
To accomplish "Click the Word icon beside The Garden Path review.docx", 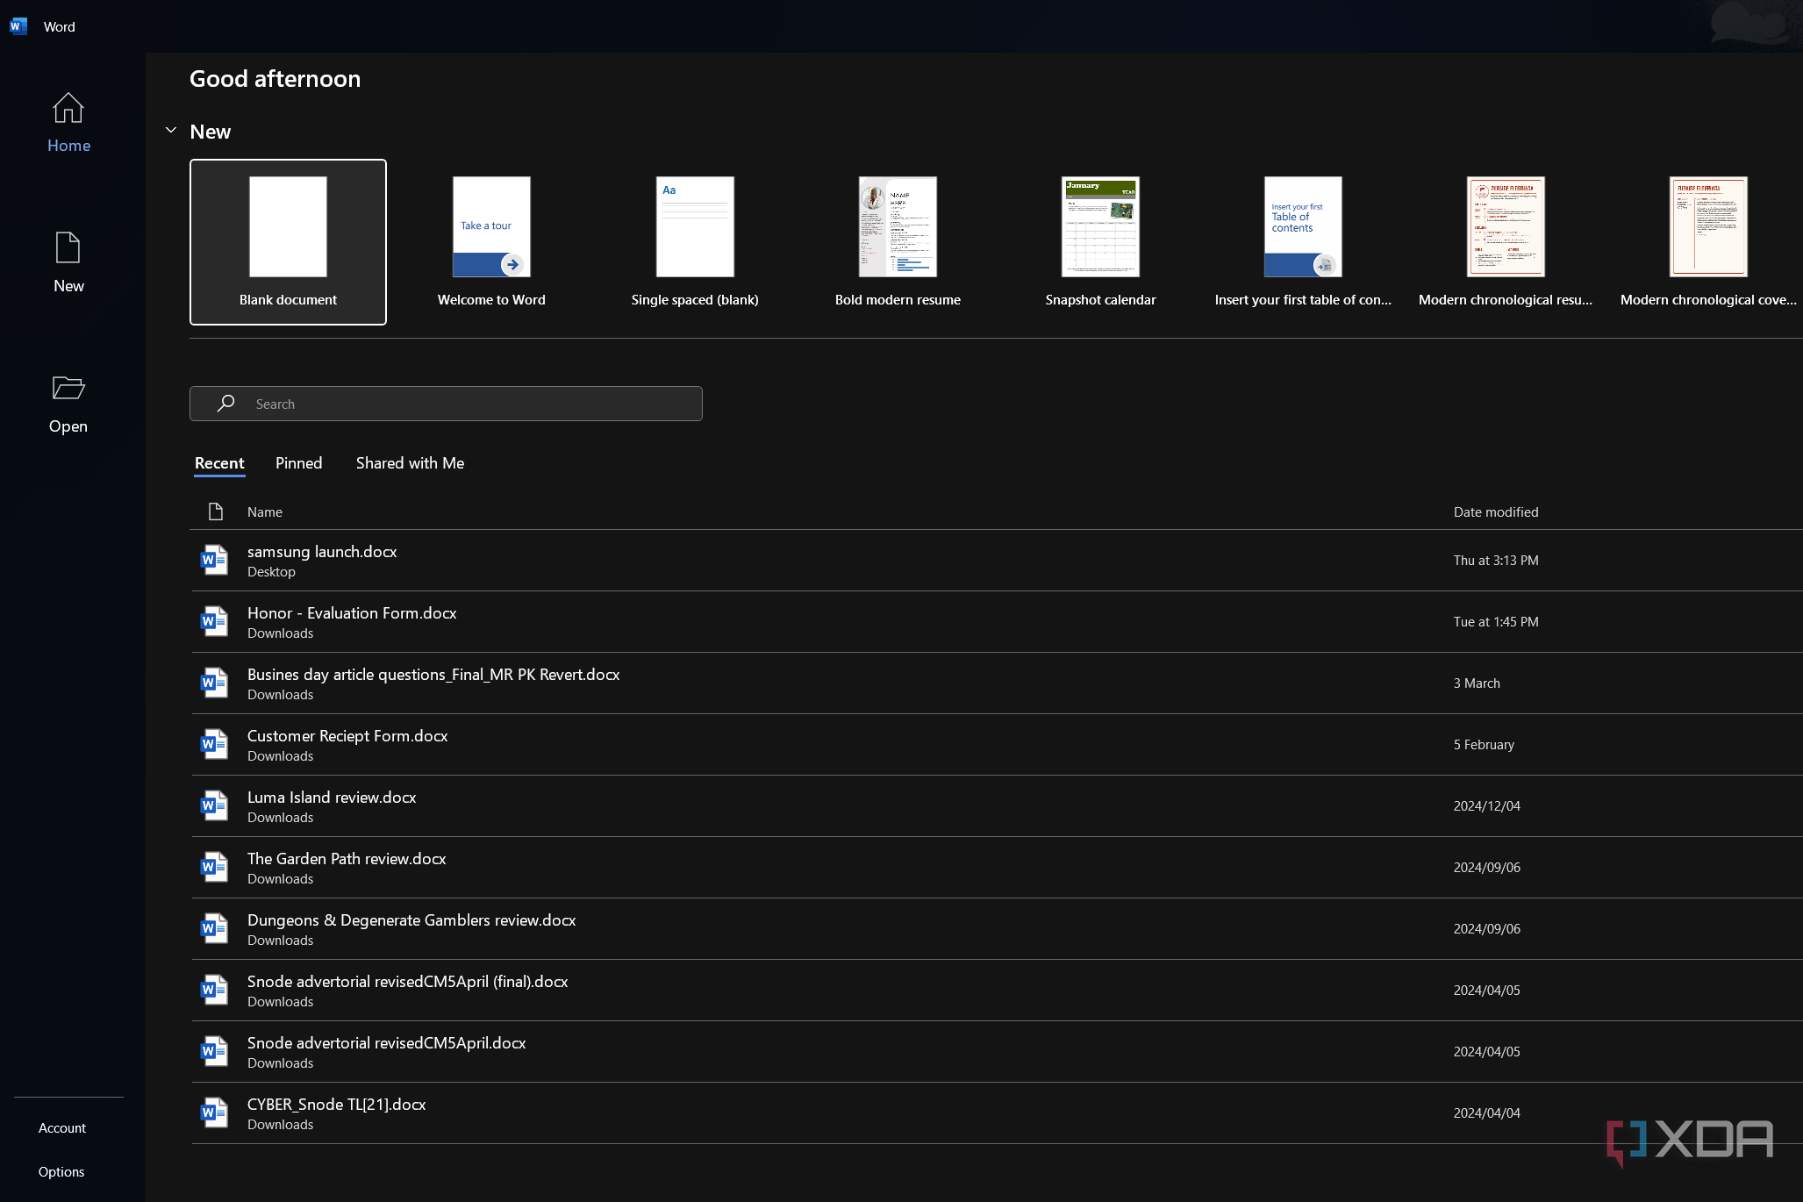I will [x=214, y=867].
